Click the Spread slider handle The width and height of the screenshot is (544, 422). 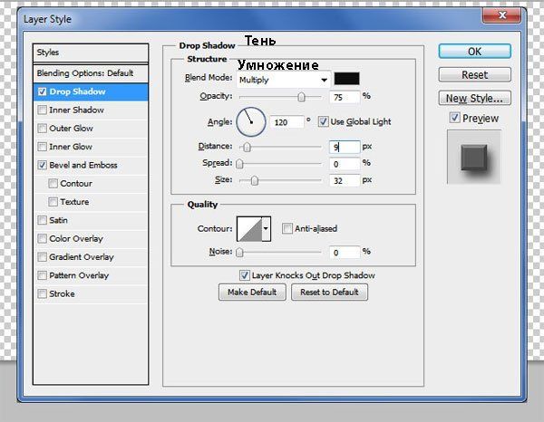pyautogui.click(x=239, y=164)
